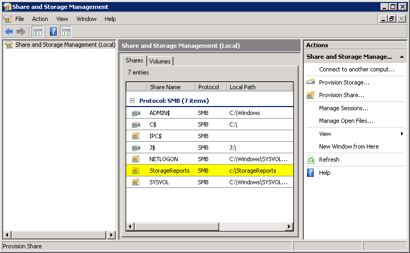Click the Back arrow toolbar icon

pos(9,32)
